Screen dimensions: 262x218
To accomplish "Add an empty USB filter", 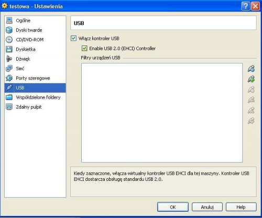I will point(251,68).
